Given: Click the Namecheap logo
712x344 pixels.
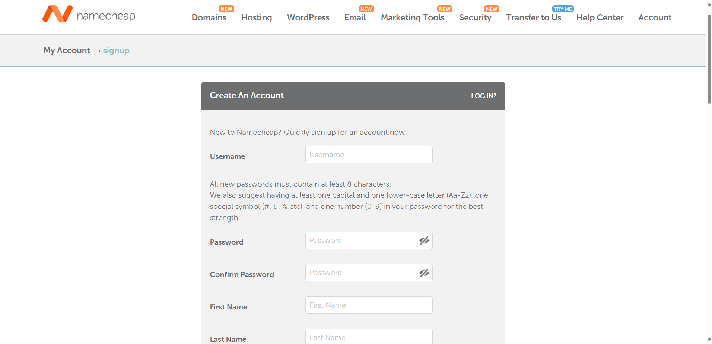Looking at the screenshot, I should coord(89,14).
